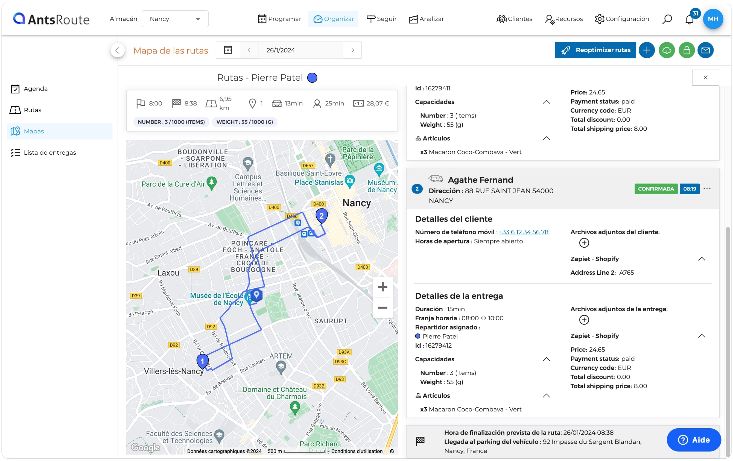Collapse delivery Zapiet - Shopify section
The height and width of the screenshot is (461, 733).
[x=701, y=336]
